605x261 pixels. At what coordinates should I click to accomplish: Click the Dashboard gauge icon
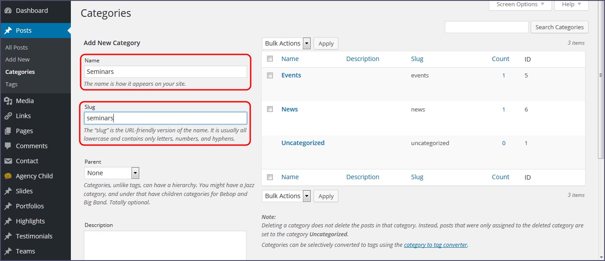[8, 11]
